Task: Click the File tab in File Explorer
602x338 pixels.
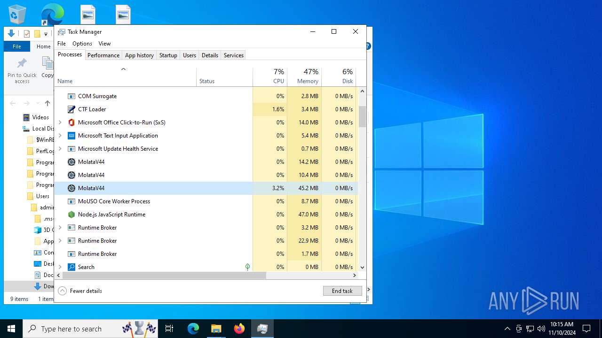Action: [x=17, y=46]
